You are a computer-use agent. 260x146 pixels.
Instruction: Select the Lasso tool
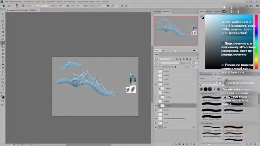coord(3,21)
